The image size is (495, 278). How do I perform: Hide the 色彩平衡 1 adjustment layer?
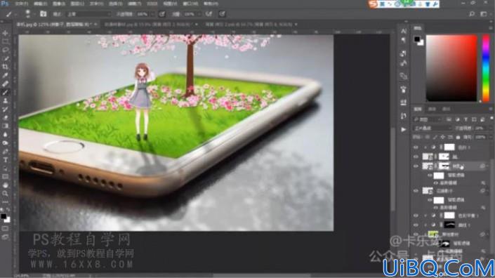pos(416,216)
